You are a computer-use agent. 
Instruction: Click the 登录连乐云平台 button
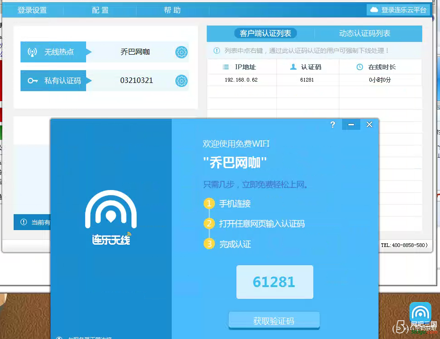398,10
